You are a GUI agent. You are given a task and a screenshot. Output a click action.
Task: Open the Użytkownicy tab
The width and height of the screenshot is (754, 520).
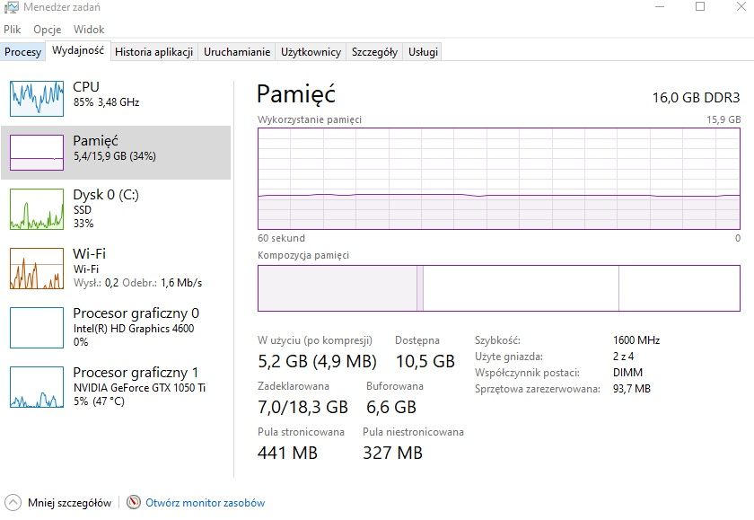pos(311,52)
